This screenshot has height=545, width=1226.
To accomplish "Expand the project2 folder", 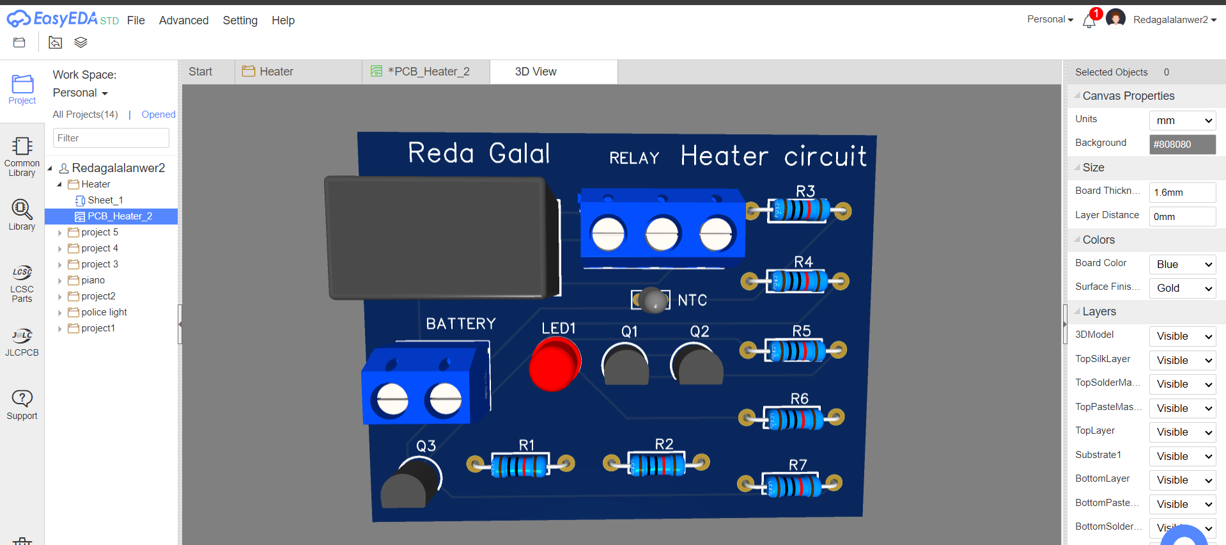I will click(60, 297).
